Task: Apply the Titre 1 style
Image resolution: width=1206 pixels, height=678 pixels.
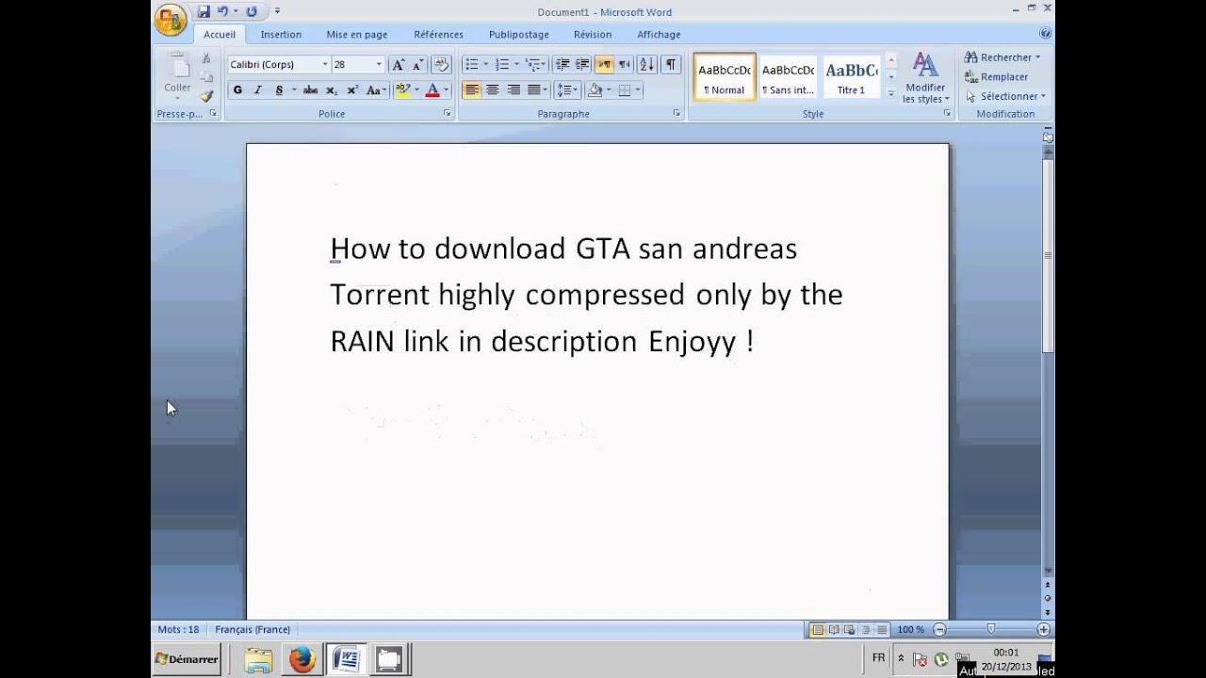Action: [x=851, y=75]
